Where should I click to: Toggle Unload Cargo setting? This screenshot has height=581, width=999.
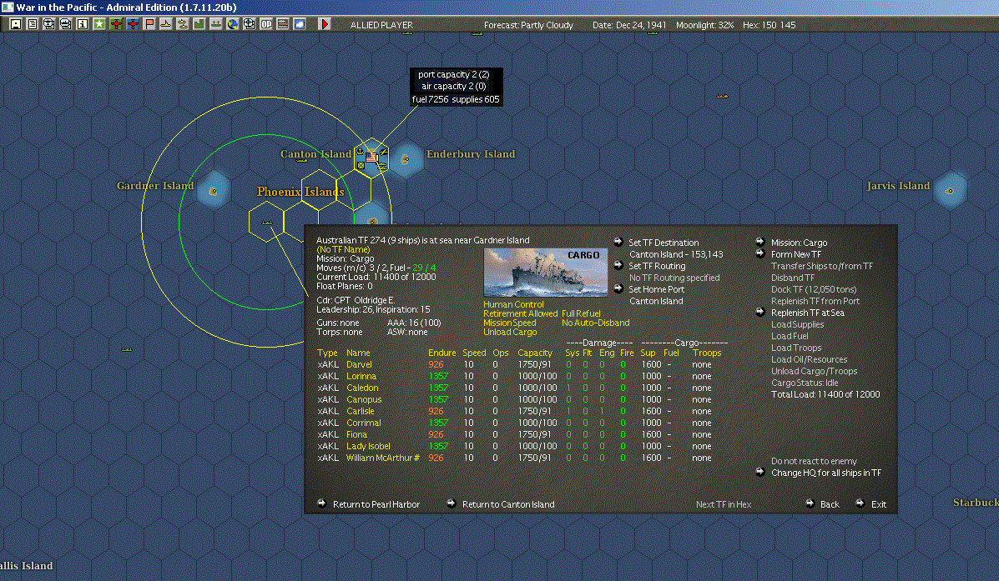point(510,333)
